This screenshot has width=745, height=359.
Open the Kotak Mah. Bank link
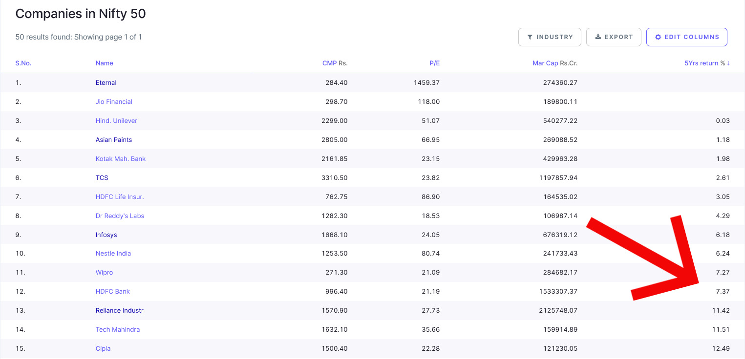click(121, 159)
